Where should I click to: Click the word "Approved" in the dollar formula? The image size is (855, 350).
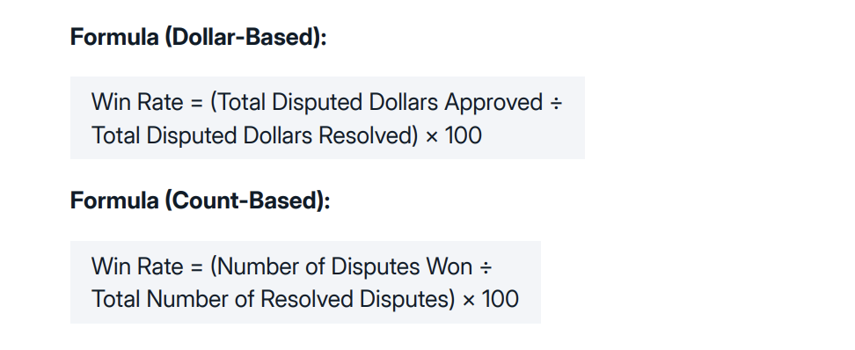[x=494, y=103]
